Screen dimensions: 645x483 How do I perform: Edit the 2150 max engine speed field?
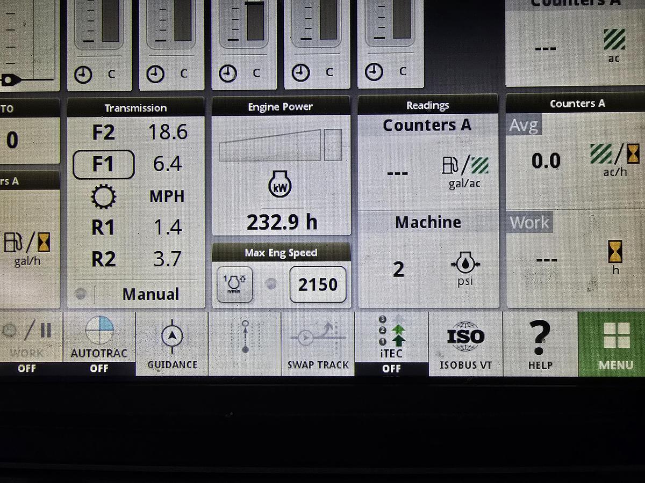click(318, 284)
